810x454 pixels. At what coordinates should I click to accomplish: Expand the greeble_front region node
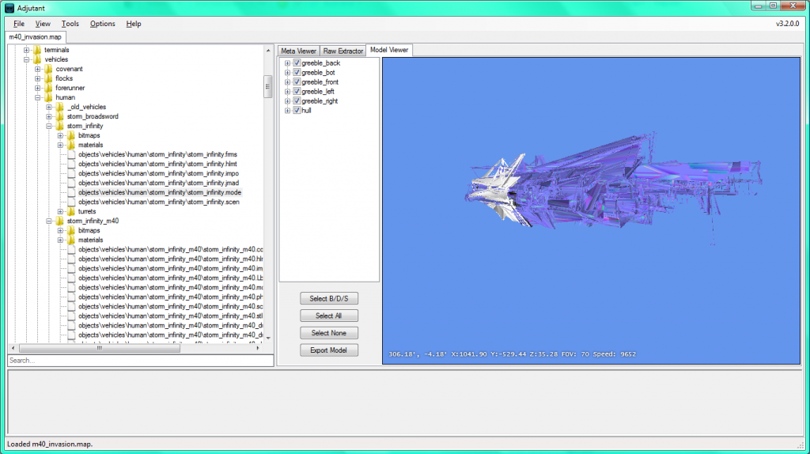coord(288,82)
